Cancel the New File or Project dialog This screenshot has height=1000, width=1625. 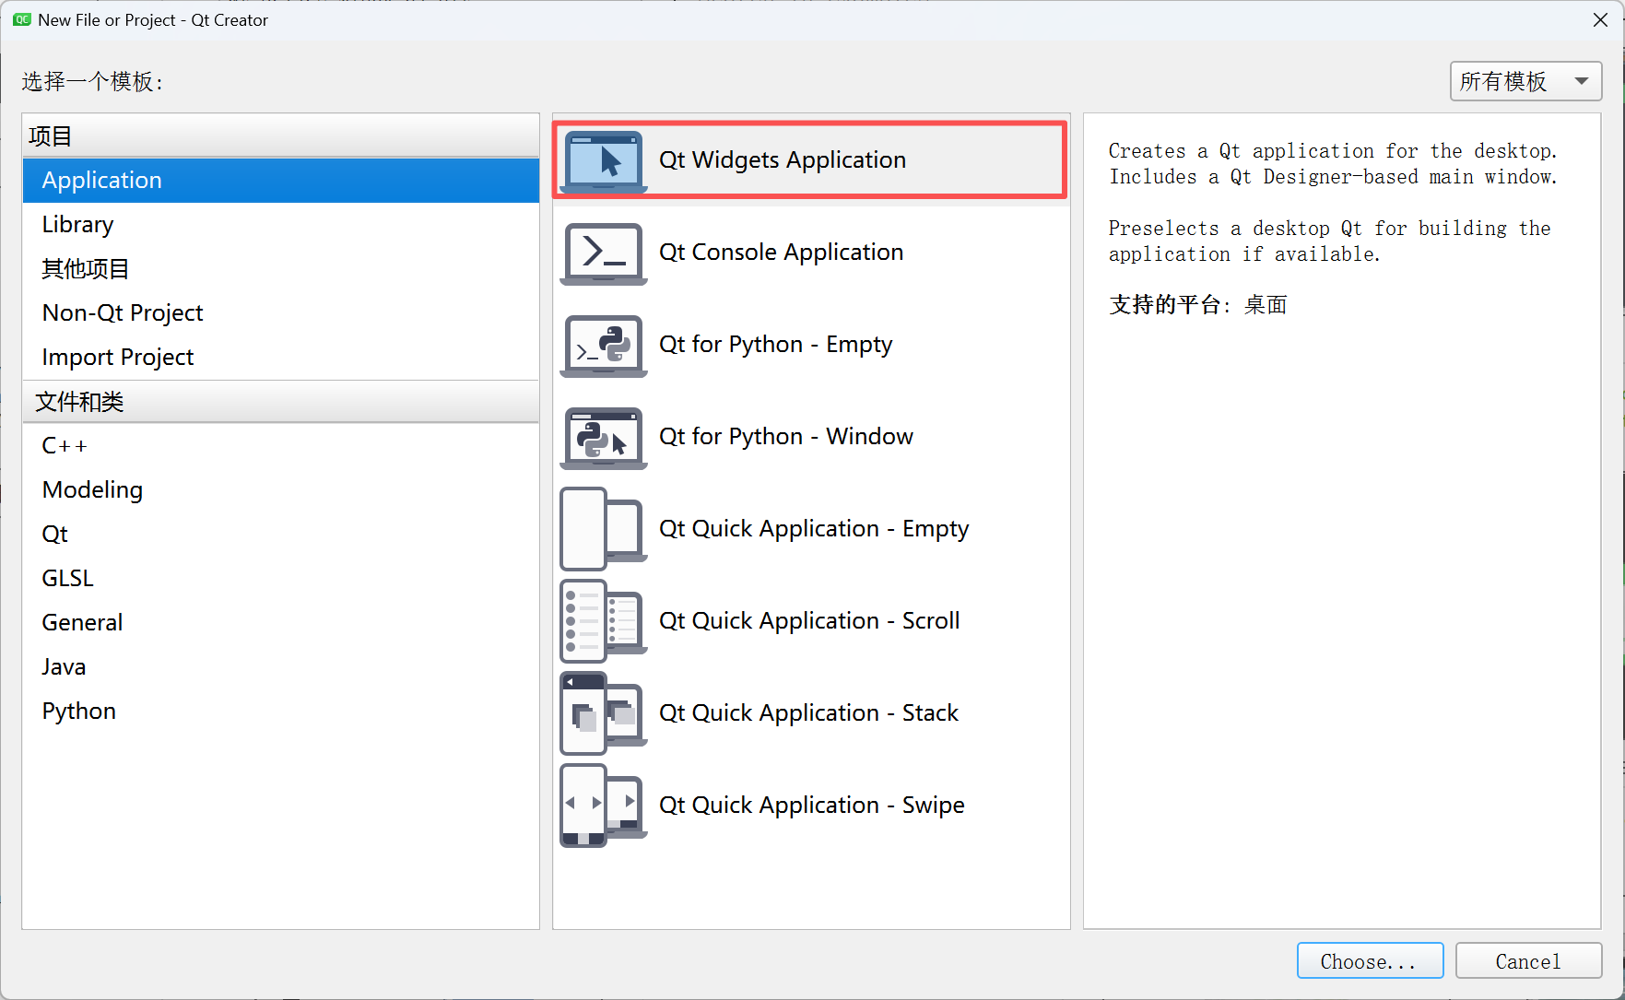coord(1528,961)
